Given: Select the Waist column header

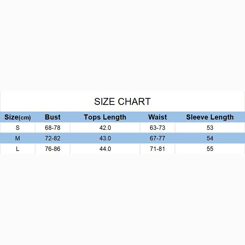Looking at the screenshot, I should pos(157,117).
